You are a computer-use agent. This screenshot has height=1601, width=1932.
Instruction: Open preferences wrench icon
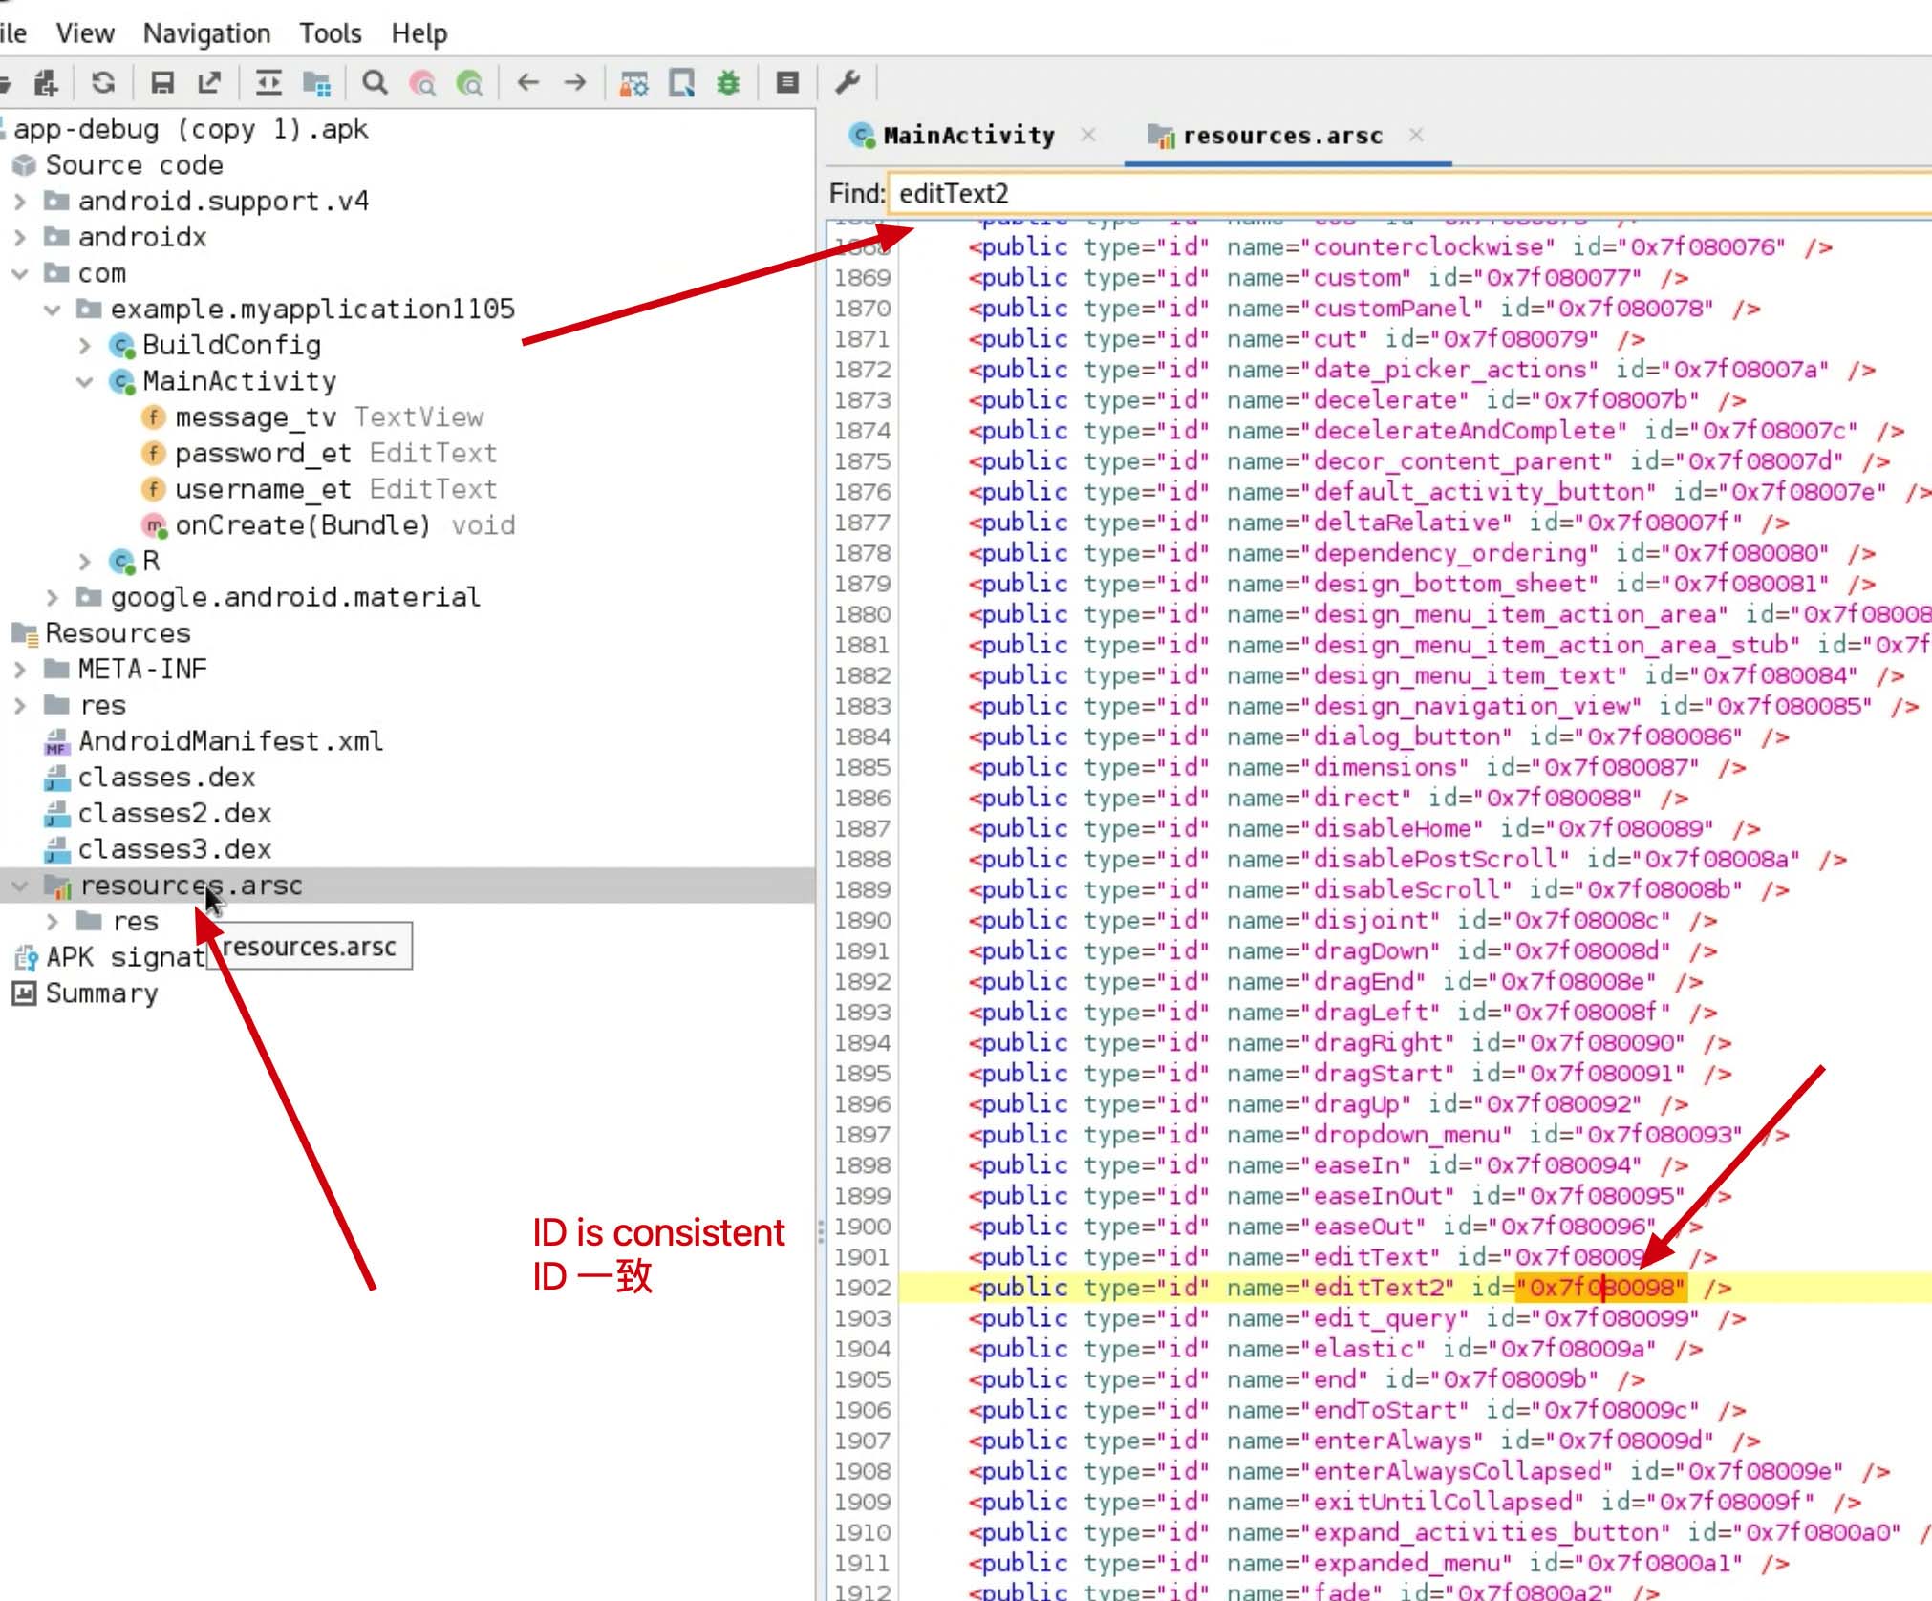(x=847, y=83)
